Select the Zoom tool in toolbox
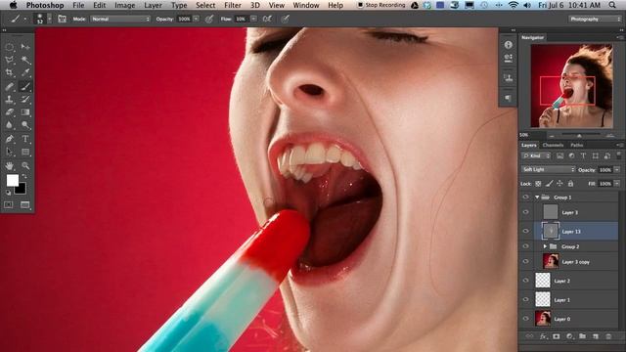626x352 pixels. (25, 165)
